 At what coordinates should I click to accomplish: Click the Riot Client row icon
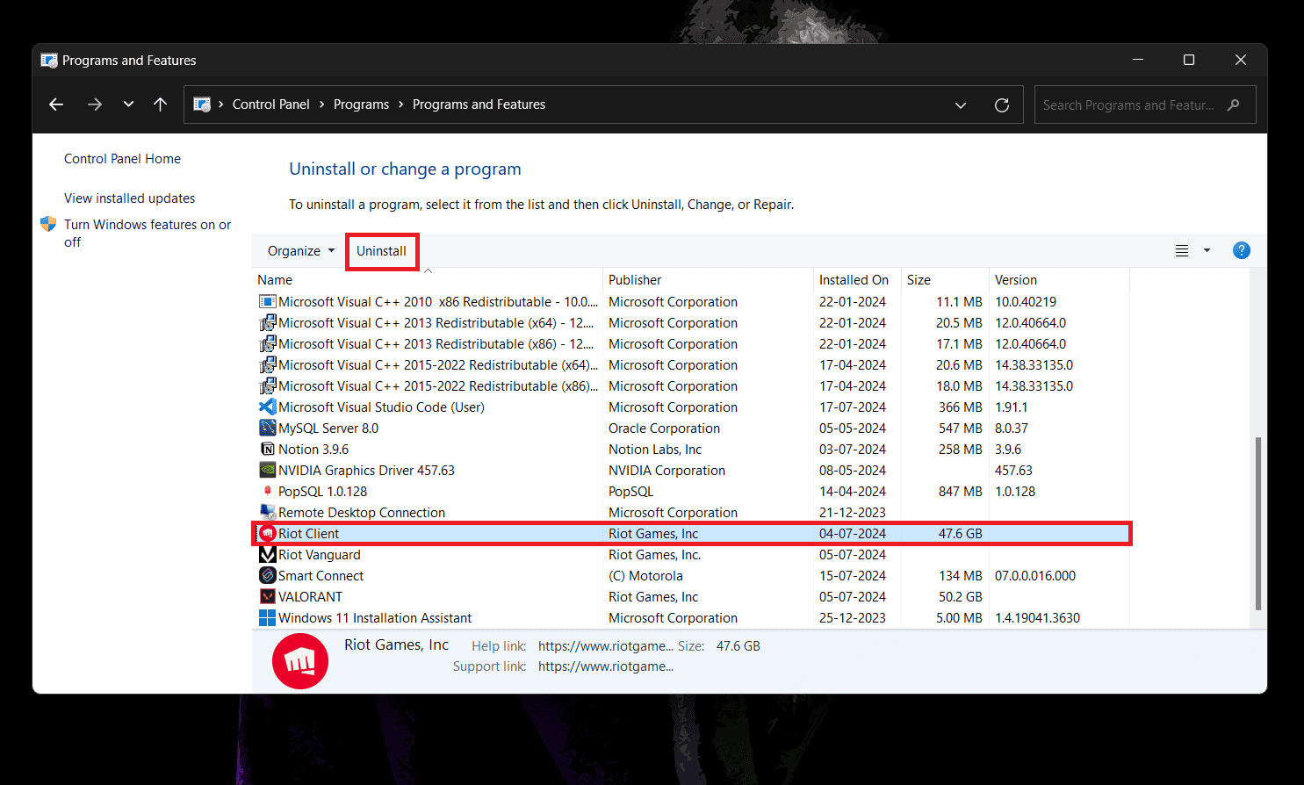pos(268,534)
